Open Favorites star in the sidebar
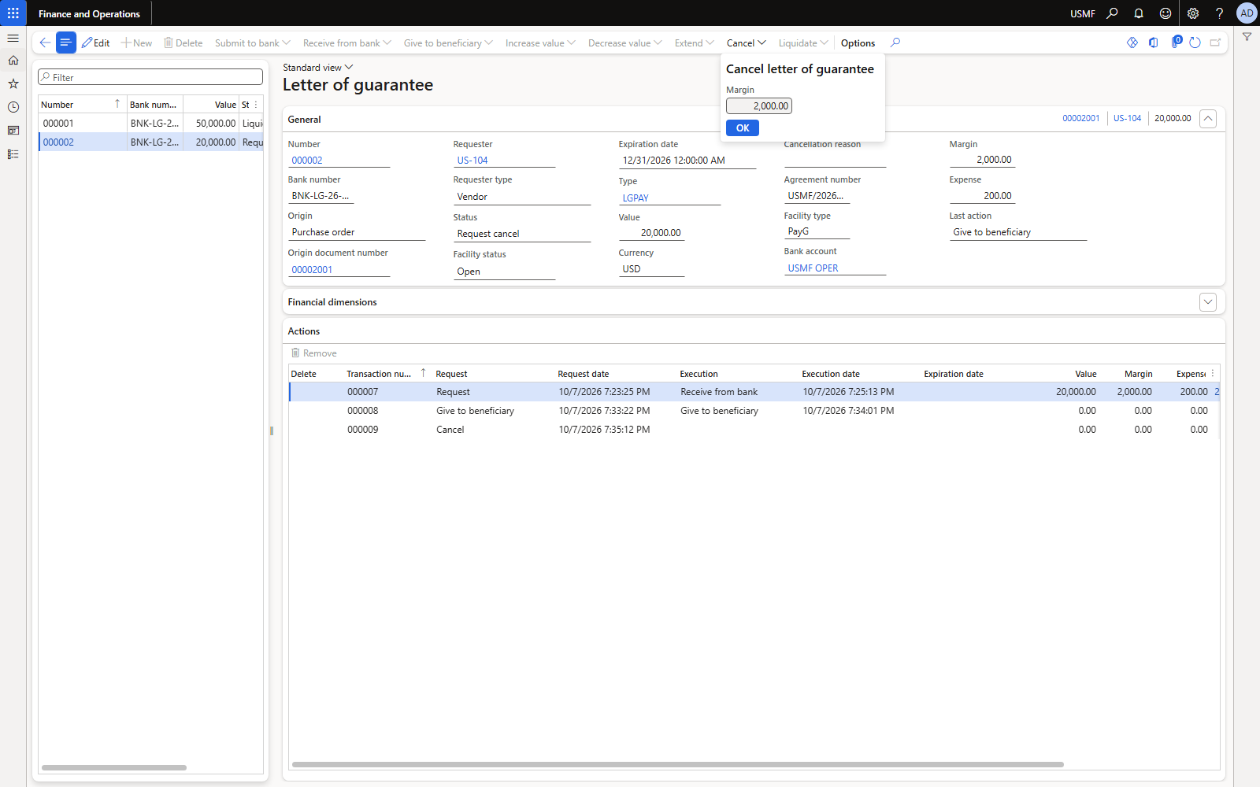Image resolution: width=1260 pixels, height=787 pixels. [x=13, y=83]
